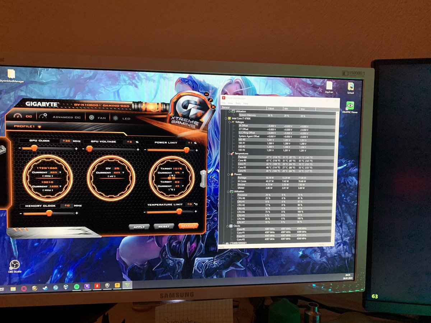
Task: Click the GPU Clock slider handle
Action: click(34, 148)
